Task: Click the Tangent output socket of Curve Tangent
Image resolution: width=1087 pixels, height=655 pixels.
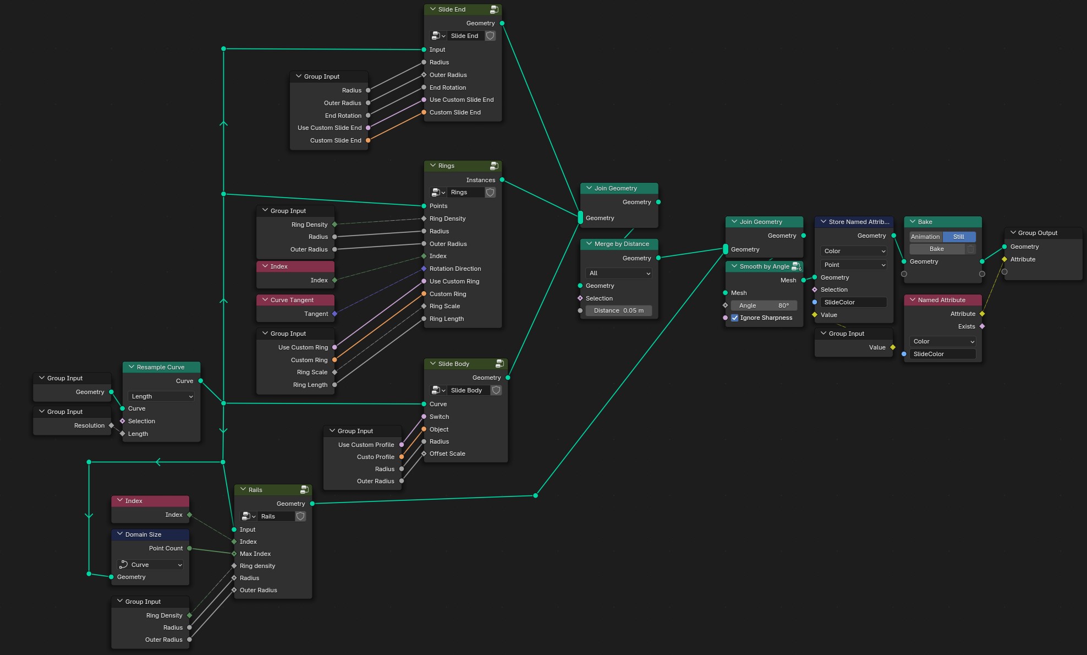Action: click(x=334, y=314)
